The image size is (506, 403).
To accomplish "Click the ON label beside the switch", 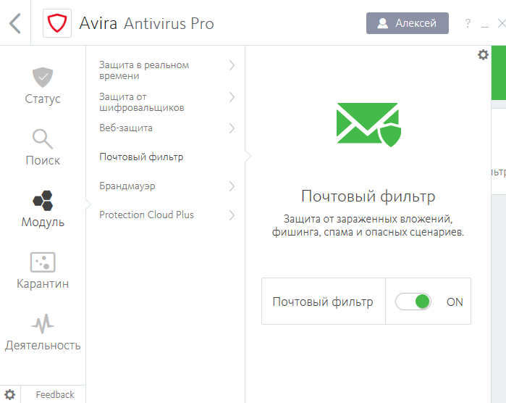I will 455,302.
